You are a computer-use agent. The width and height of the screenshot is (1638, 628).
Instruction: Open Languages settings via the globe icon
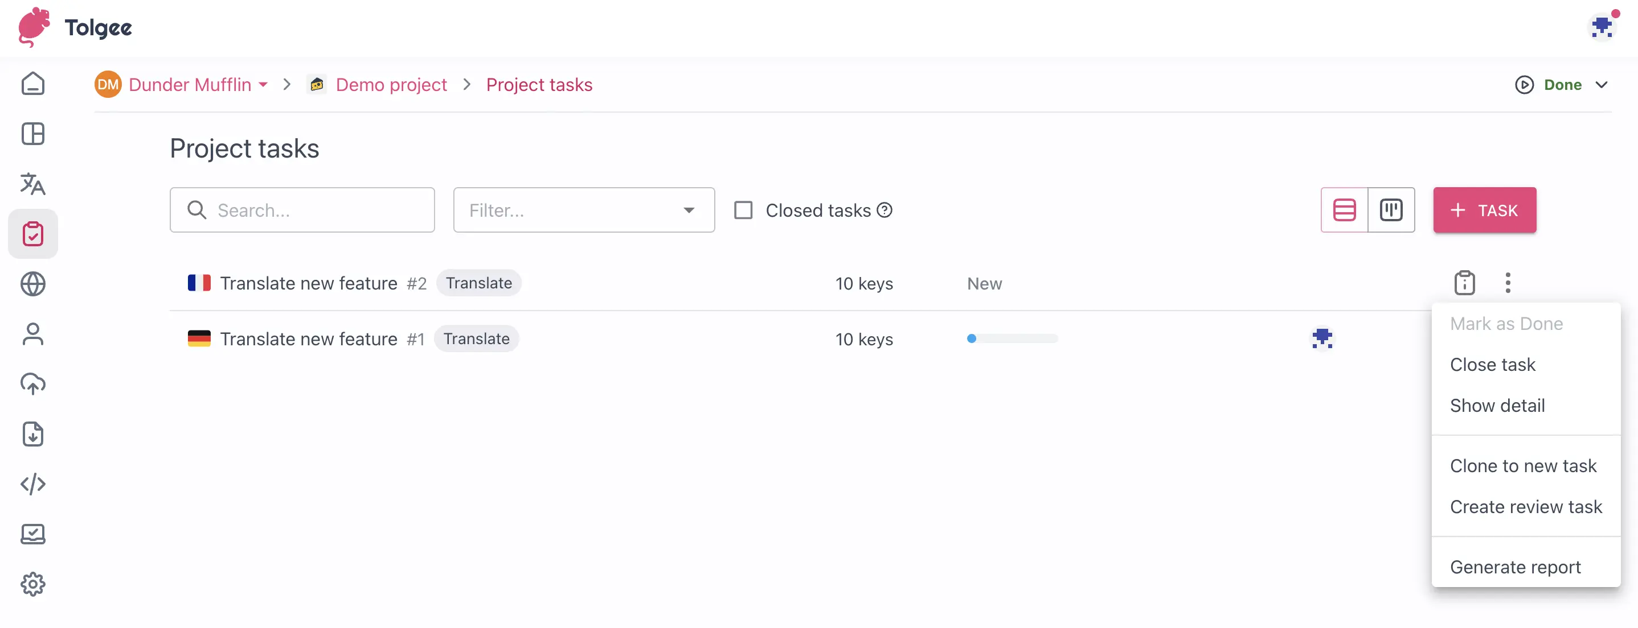(x=32, y=284)
